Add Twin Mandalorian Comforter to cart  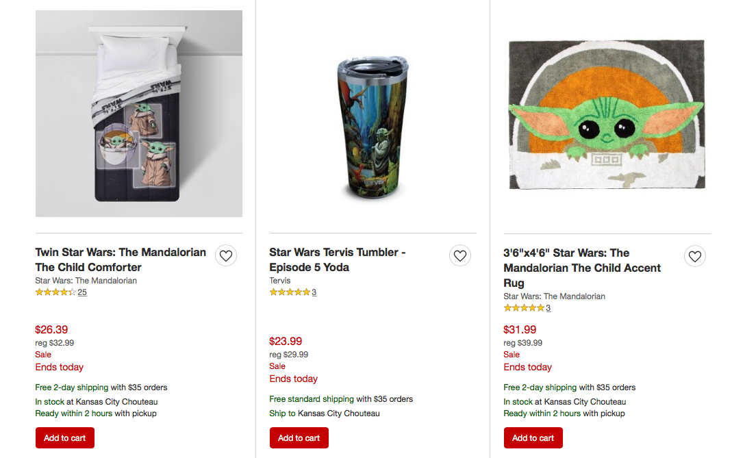65,438
